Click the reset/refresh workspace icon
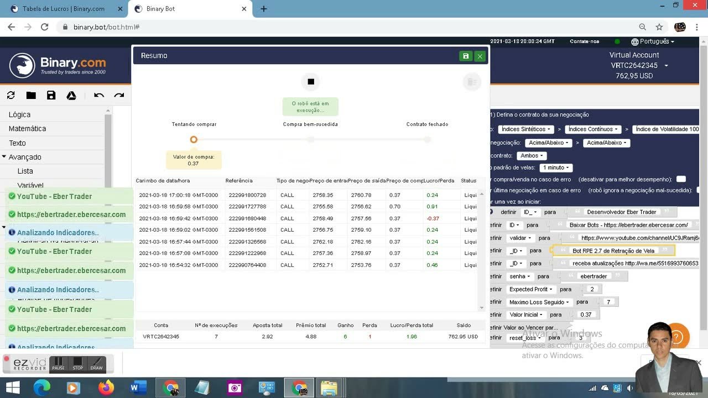708x398 pixels. click(x=11, y=95)
